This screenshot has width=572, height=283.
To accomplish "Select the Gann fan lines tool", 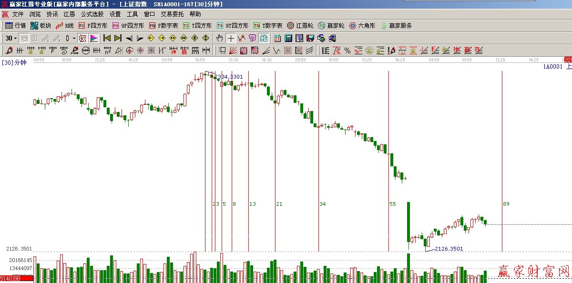I will (233, 51).
